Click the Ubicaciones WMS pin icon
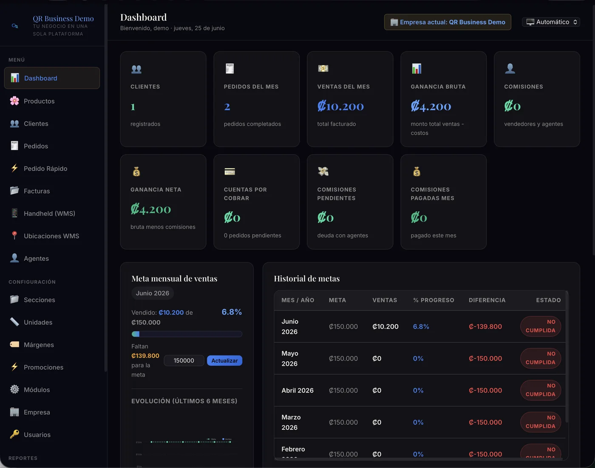 (14, 236)
